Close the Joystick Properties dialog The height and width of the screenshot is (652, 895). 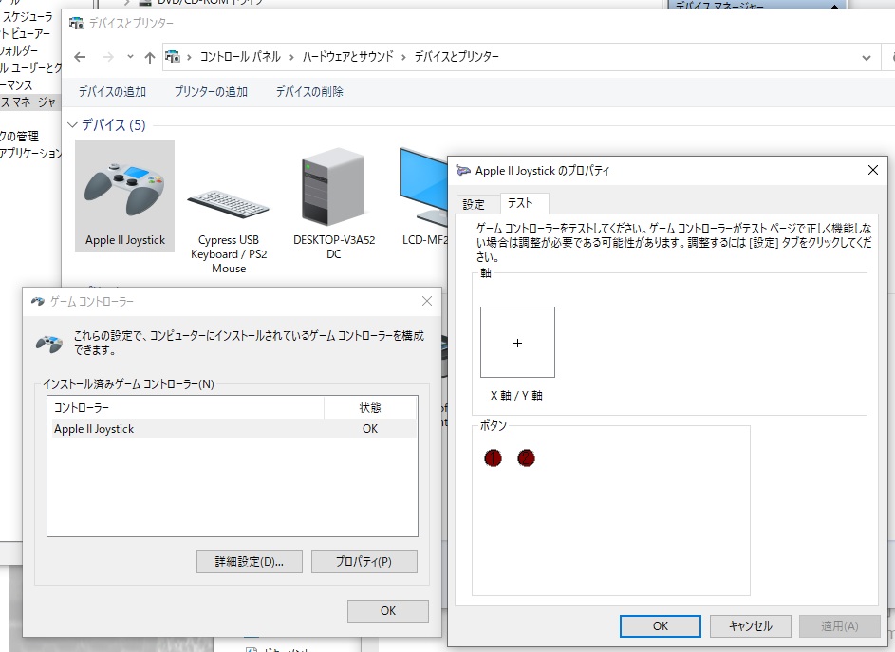coord(872,170)
